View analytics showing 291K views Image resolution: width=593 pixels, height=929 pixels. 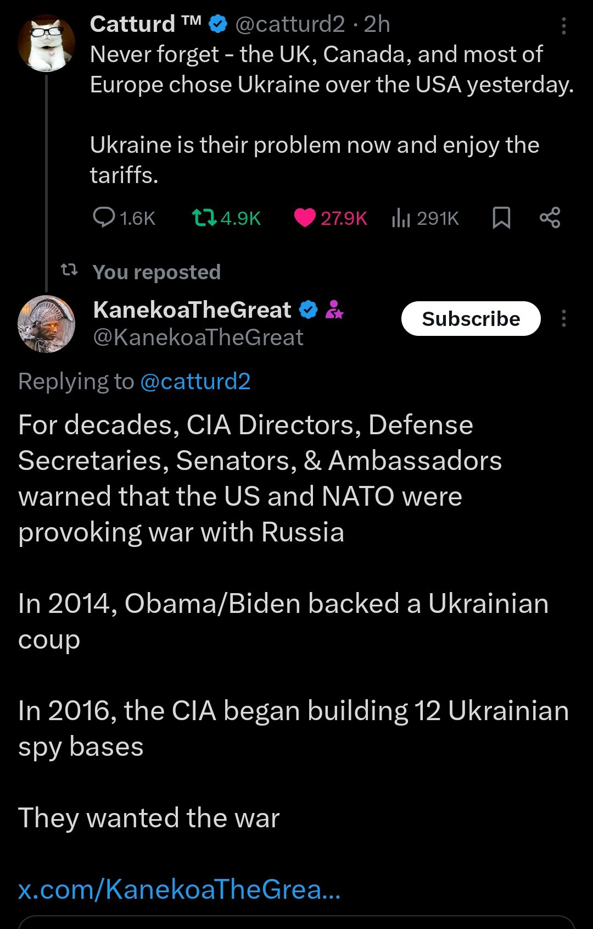pos(401,218)
